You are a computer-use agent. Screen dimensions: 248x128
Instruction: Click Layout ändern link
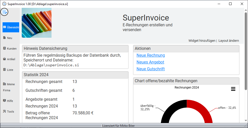click(229, 40)
